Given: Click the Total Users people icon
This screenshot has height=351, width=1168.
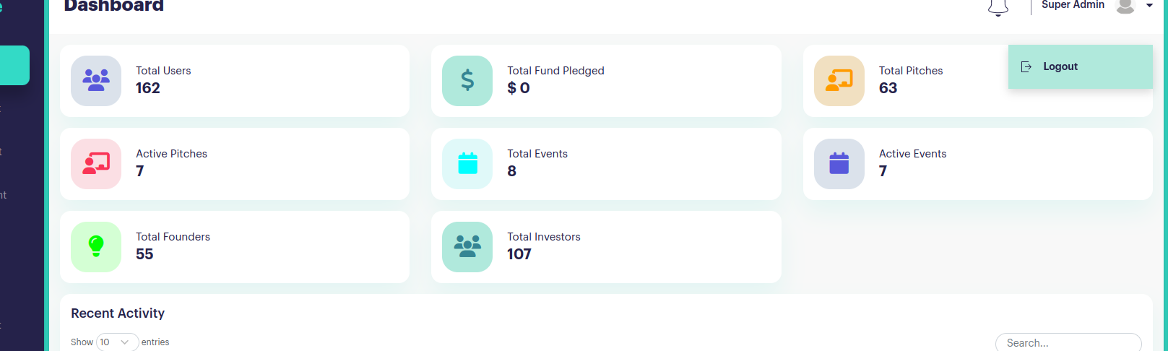Looking at the screenshot, I should point(96,81).
